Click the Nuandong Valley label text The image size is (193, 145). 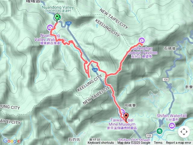(x=58, y=7)
